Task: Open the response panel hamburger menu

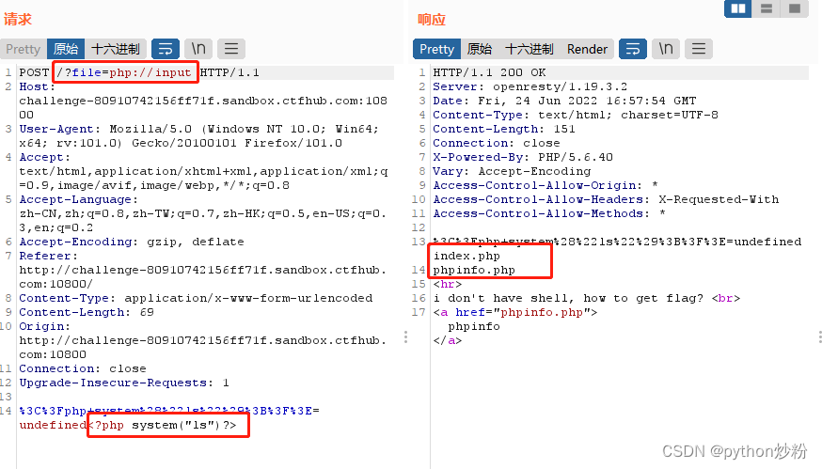Action: pos(699,49)
